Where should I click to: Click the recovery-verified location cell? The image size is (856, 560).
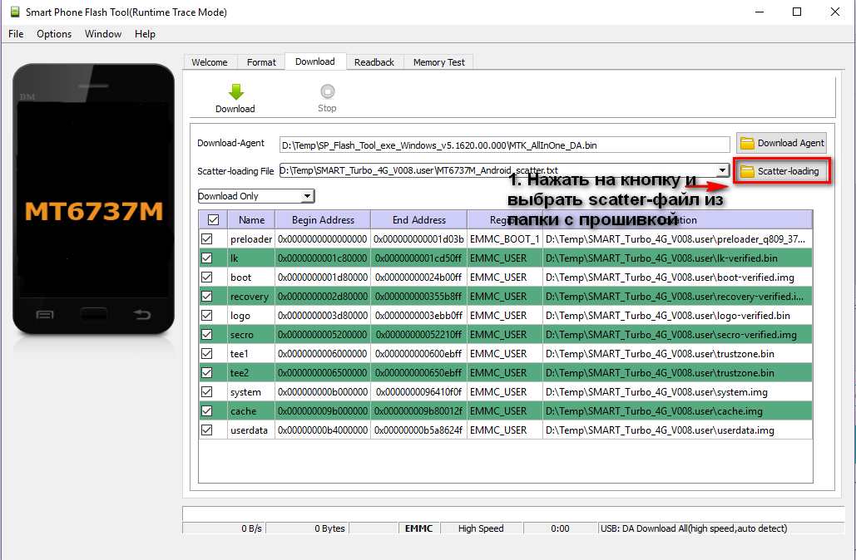(677, 296)
